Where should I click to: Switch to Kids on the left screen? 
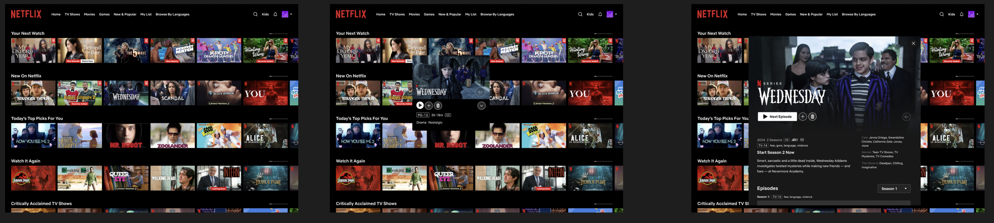[265, 14]
